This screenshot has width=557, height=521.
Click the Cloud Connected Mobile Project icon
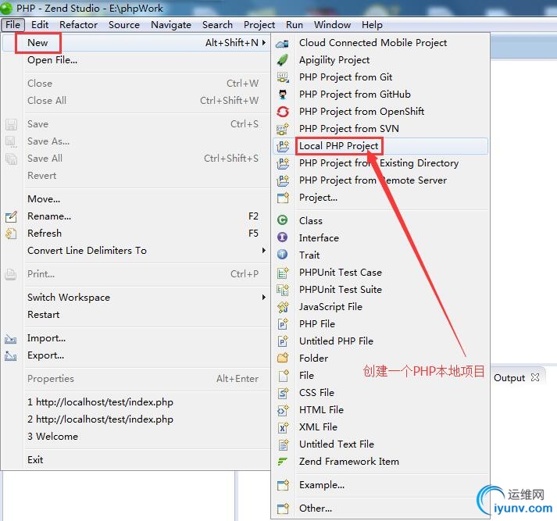click(x=283, y=43)
